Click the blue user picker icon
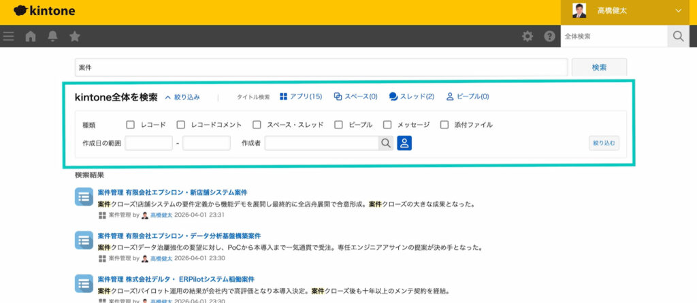This screenshot has width=697, height=303. click(x=404, y=143)
